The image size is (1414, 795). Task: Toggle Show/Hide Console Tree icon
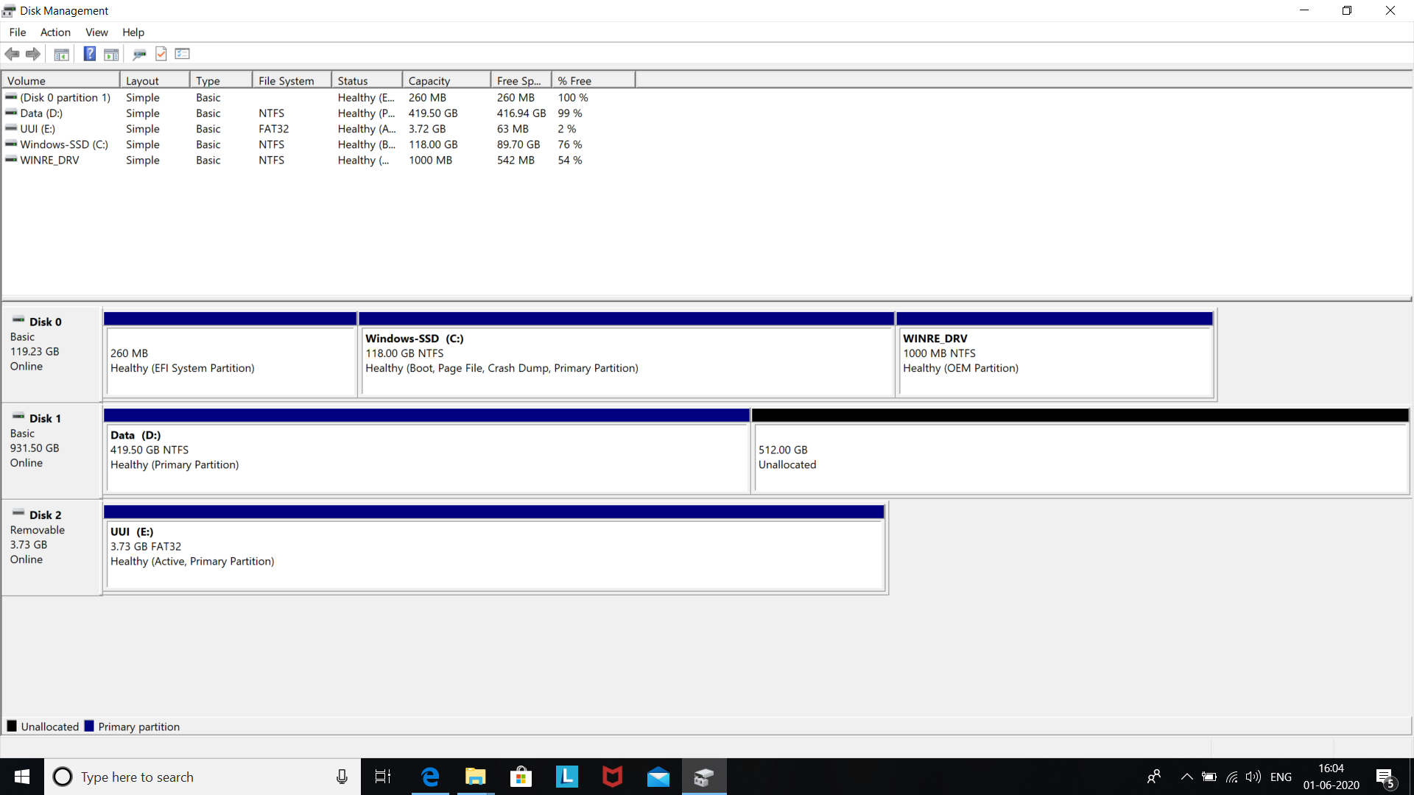pos(62,54)
